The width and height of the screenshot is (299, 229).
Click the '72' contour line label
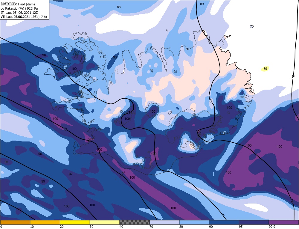65,129
